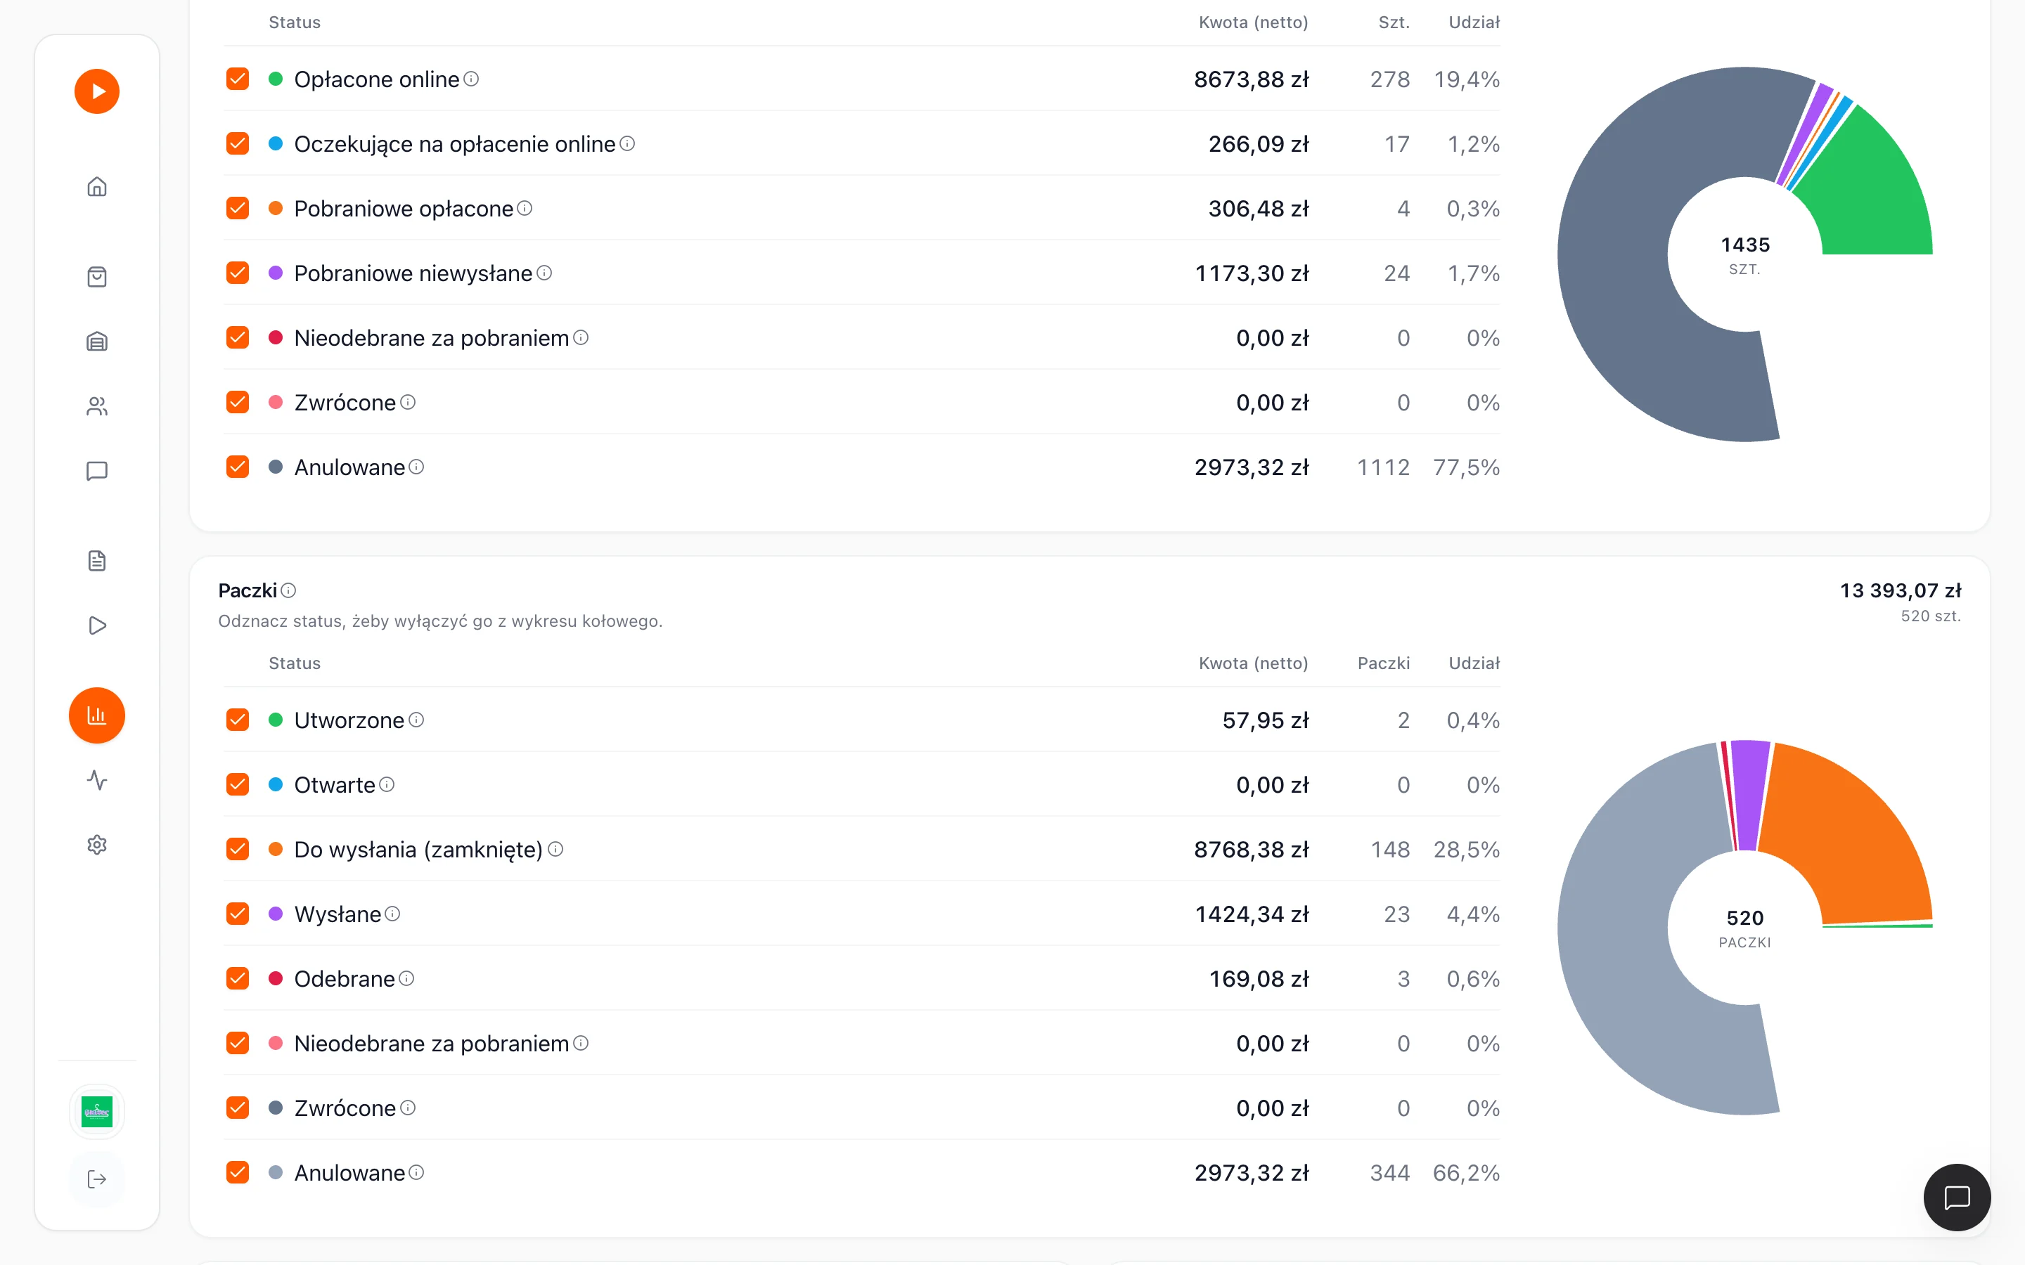This screenshot has width=2025, height=1265.
Task: Open the home icon in sidebar
Action: [x=97, y=186]
